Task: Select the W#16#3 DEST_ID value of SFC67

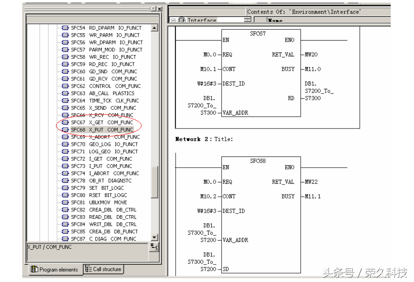Action: (209, 84)
